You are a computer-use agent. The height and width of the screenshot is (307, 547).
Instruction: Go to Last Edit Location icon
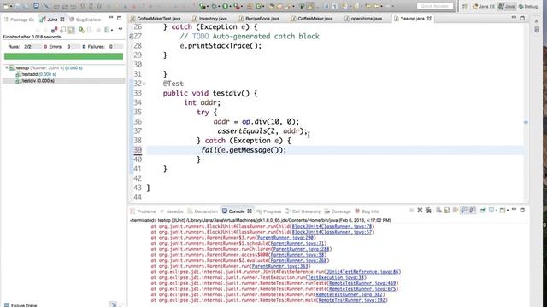click(368, 6)
